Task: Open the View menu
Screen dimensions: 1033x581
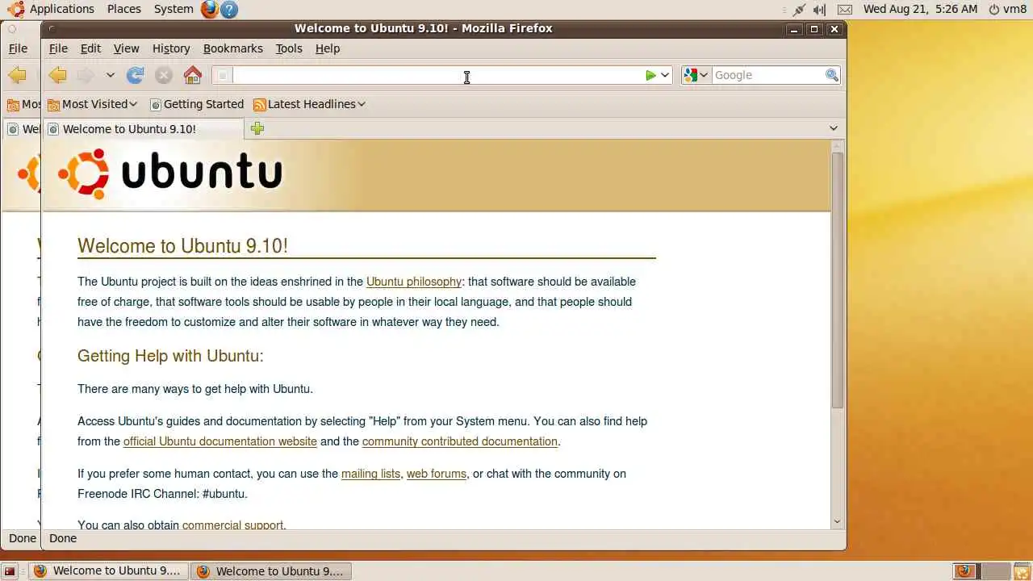Action: pos(126,48)
